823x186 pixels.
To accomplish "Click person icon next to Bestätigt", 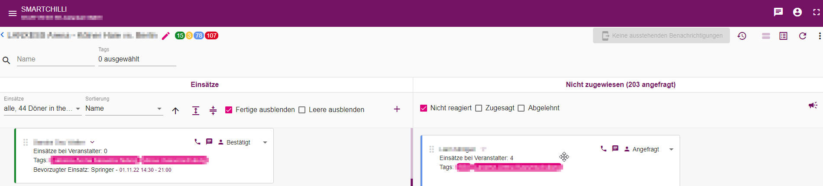I will click(221, 142).
